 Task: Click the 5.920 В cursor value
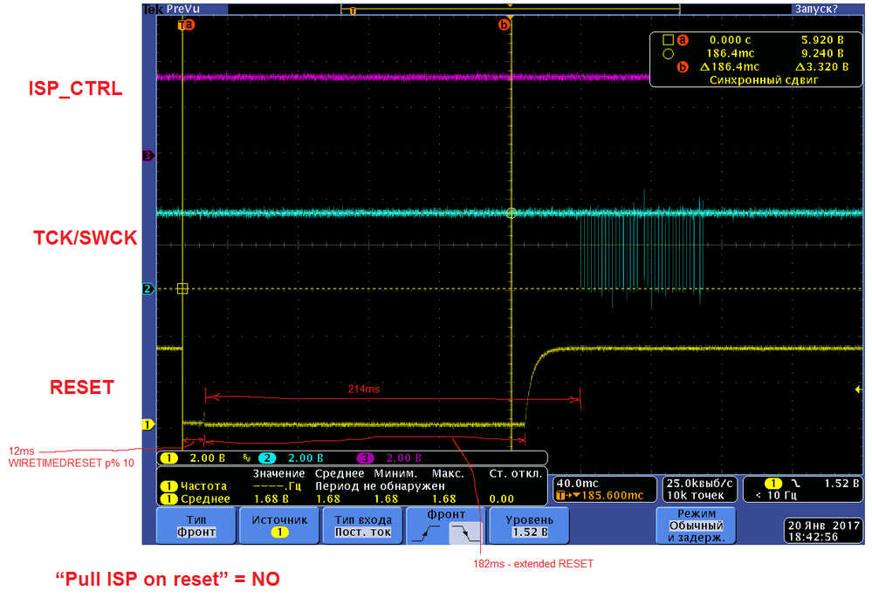point(822,40)
